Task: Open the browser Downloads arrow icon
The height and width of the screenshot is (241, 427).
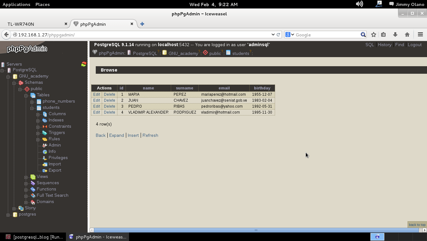Action: click(395, 35)
